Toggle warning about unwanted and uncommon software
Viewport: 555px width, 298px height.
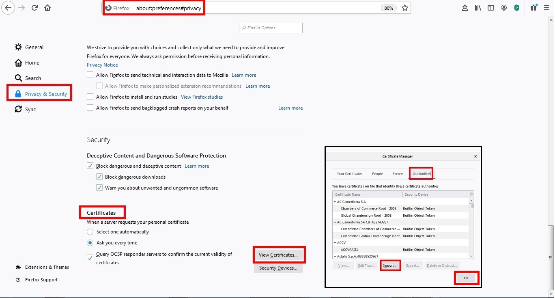click(x=99, y=188)
